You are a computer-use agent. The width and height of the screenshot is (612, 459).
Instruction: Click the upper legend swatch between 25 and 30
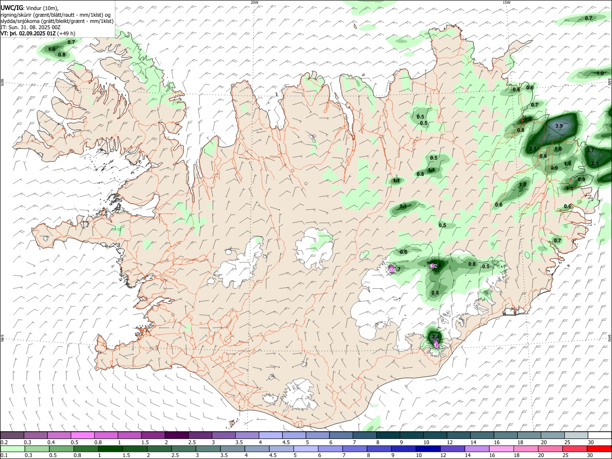[x=577, y=435]
